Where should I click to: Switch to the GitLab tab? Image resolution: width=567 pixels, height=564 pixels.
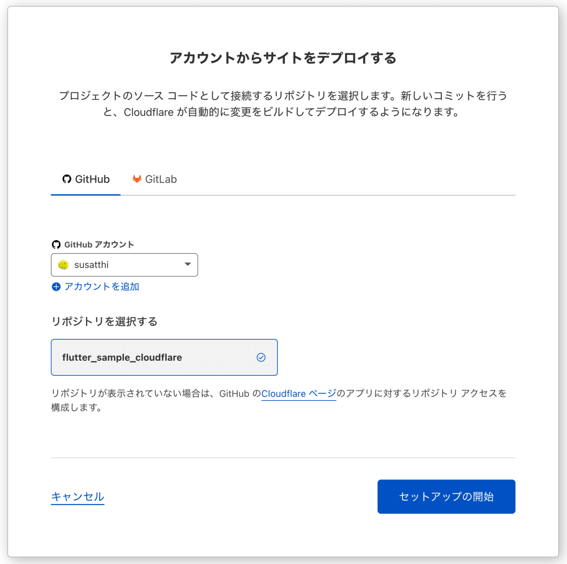point(154,179)
